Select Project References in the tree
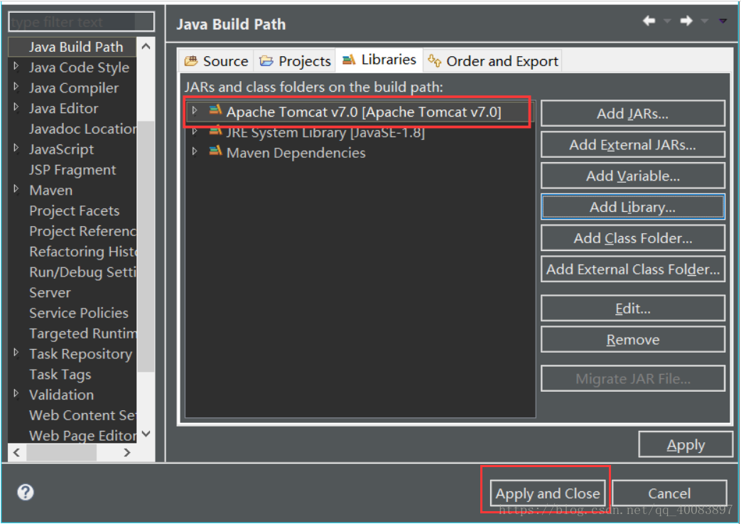The height and width of the screenshot is (524, 741). click(82, 231)
